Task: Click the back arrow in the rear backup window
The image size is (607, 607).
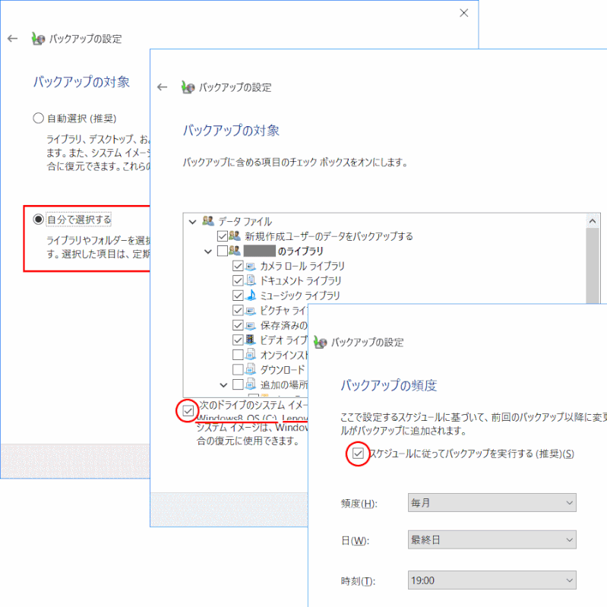Action: 12,38
